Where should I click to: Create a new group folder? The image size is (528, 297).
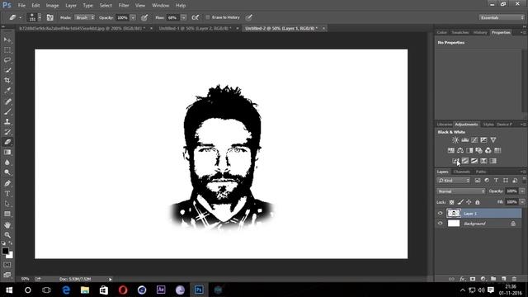click(493, 279)
